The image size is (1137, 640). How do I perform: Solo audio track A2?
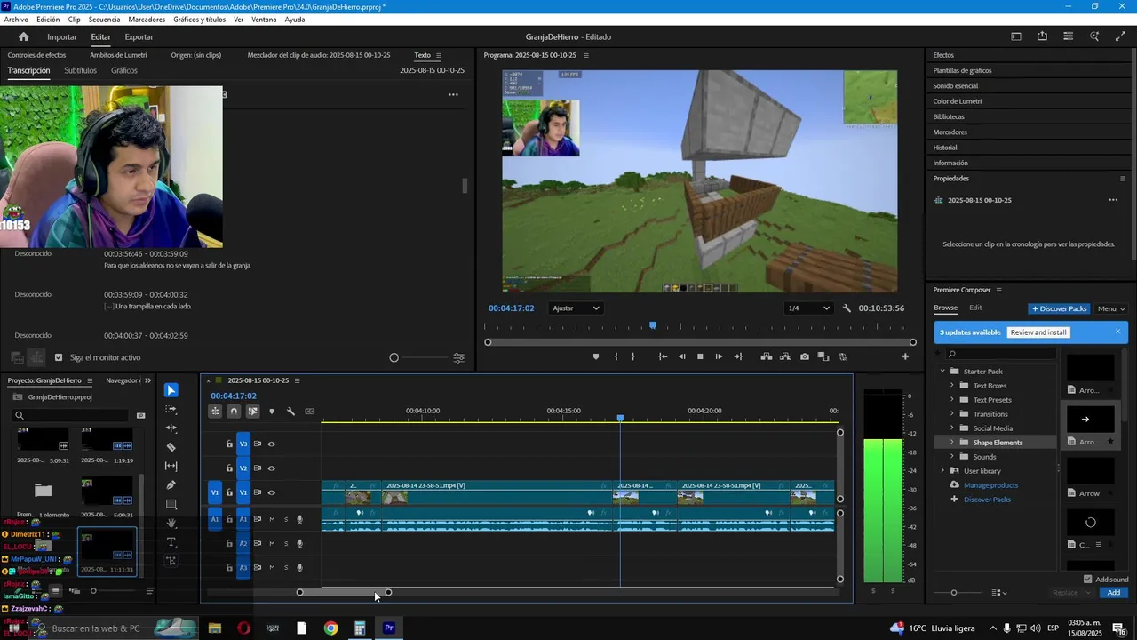(x=286, y=543)
